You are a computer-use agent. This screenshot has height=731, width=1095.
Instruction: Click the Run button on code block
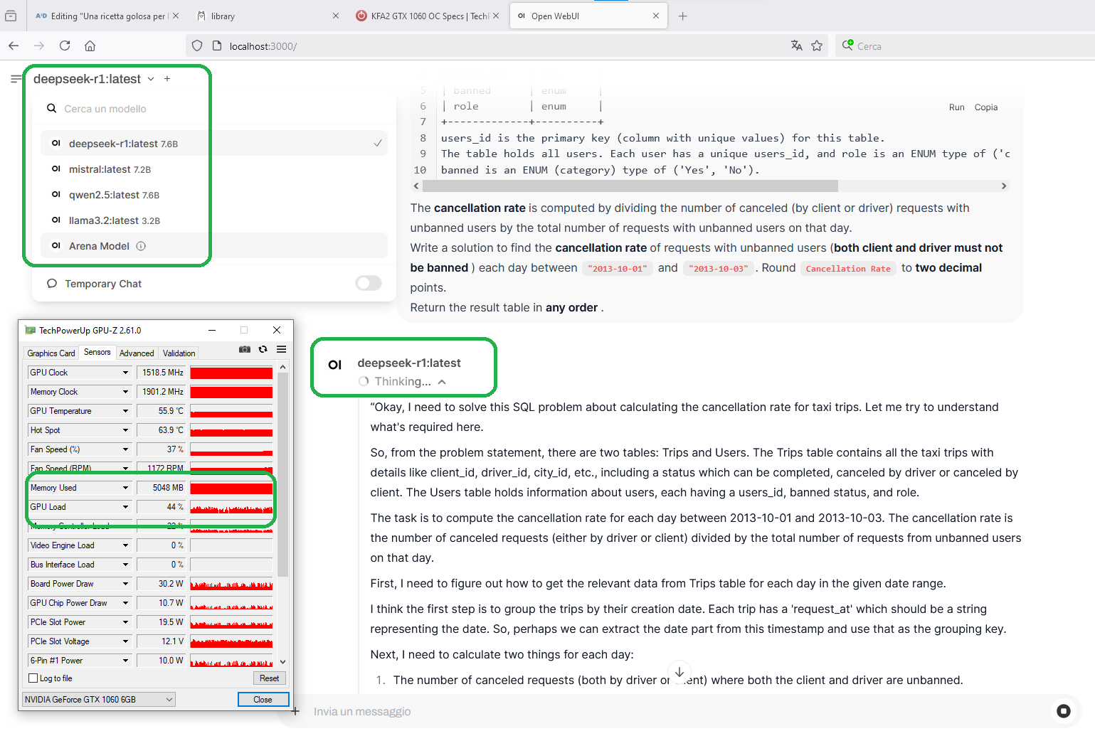pos(956,107)
